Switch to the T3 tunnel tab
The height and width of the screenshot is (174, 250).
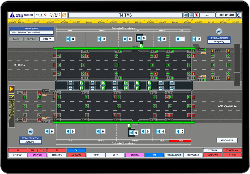point(57,150)
